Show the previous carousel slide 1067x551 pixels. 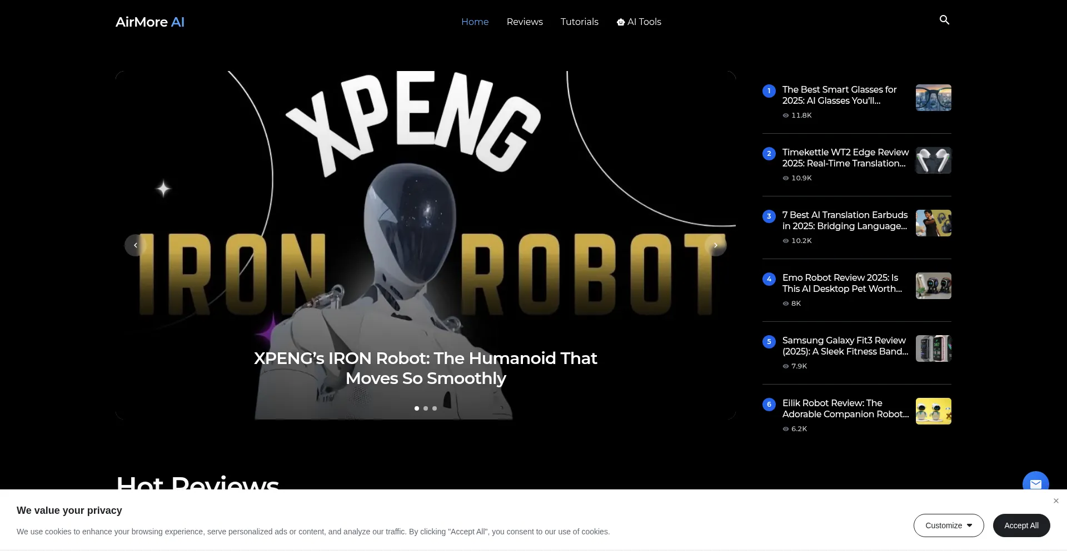pyautogui.click(x=136, y=245)
